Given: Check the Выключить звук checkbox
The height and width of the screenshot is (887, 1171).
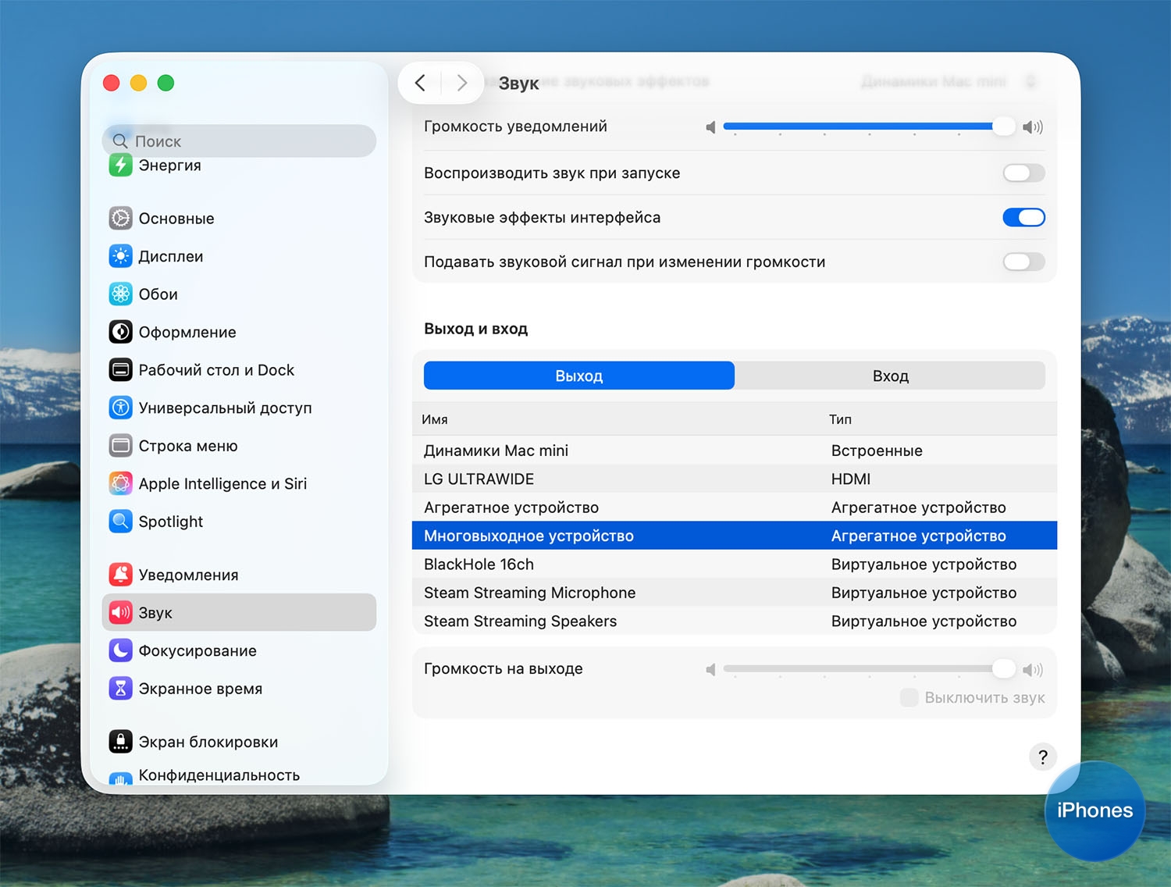Looking at the screenshot, I should (x=909, y=697).
